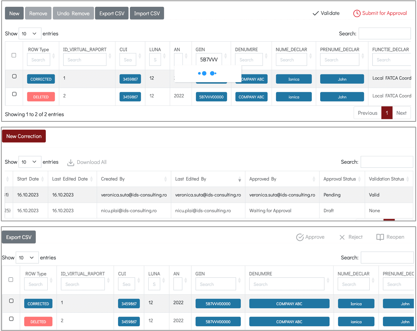Click the New Correction button
Screen dimensions: 417x331
coord(24,136)
